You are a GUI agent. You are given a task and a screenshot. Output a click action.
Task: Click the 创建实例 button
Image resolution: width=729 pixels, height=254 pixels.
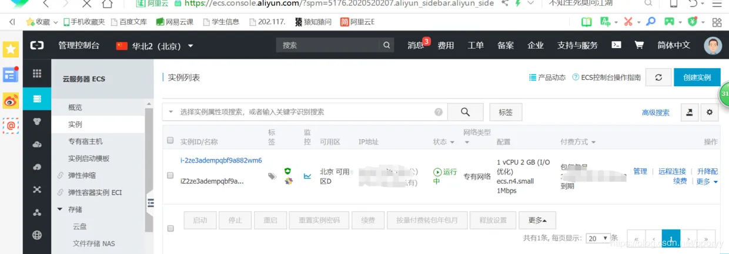[x=697, y=77]
